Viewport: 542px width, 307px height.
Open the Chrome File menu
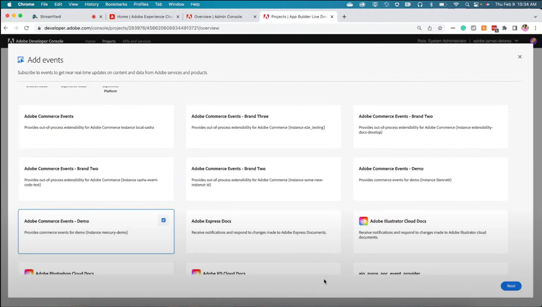click(x=44, y=4)
